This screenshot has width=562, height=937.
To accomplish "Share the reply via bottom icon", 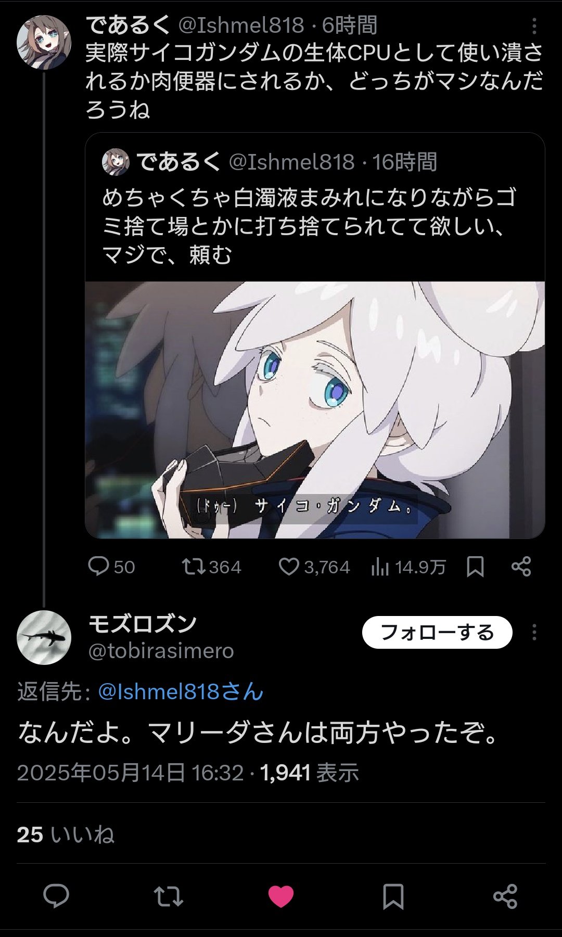I will coord(505,896).
